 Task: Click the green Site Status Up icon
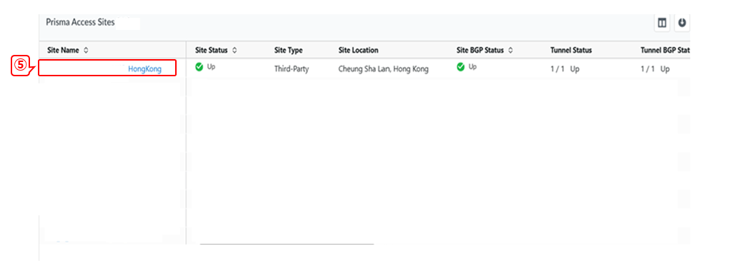199,67
